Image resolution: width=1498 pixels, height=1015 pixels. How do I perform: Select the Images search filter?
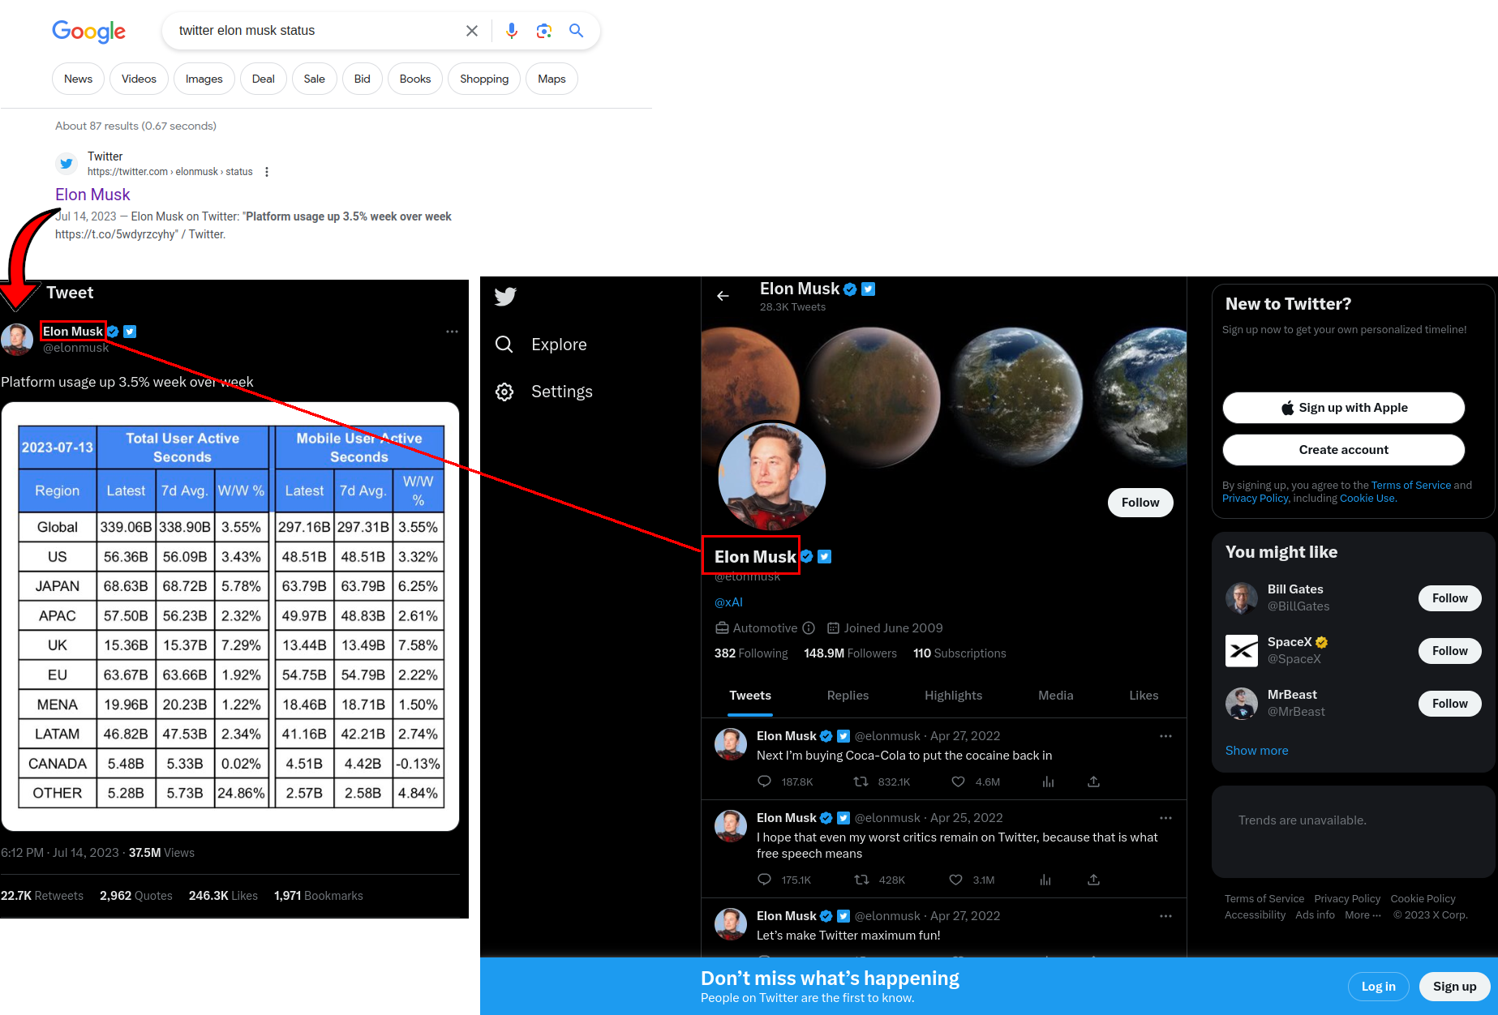[204, 79]
